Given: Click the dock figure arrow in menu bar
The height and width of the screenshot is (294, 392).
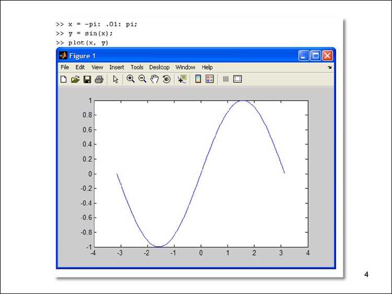Looking at the screenshot, I should (x=329, y=67).
